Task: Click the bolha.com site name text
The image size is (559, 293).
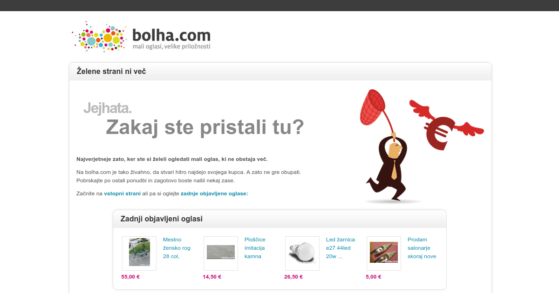Action: (x=171, y=35)
